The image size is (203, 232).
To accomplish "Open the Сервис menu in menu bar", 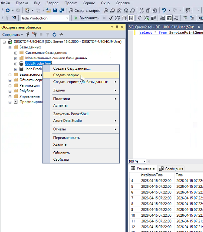I will pyautogui.click(x=89, y=3).
